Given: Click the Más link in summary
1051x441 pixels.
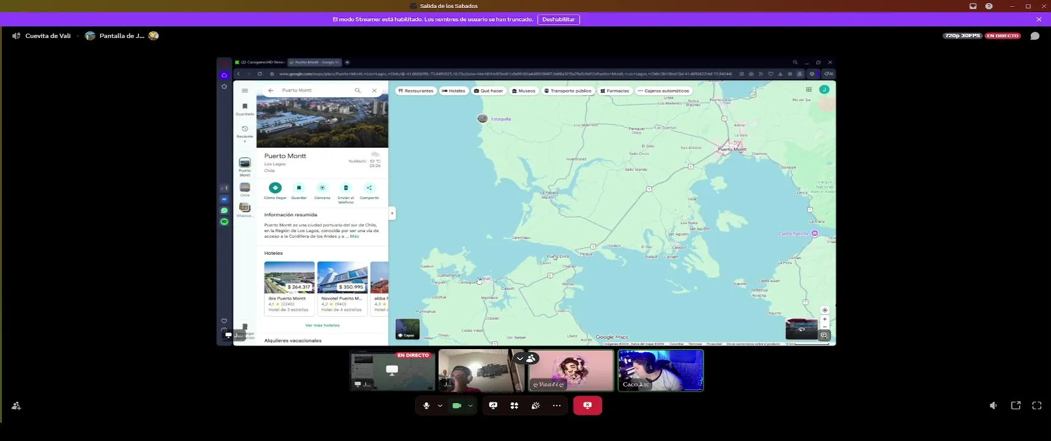Looking at the screenshot, I should 355,236.
